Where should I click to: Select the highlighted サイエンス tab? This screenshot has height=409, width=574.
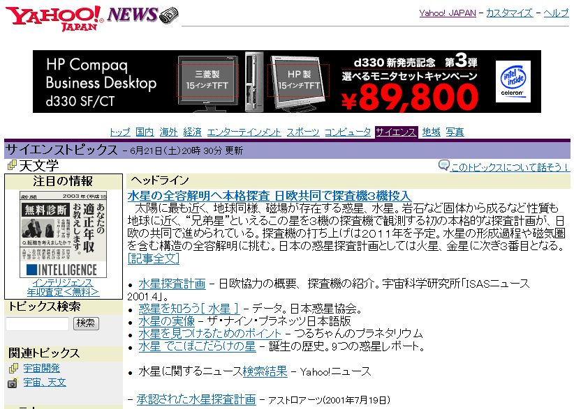[396, 132]
